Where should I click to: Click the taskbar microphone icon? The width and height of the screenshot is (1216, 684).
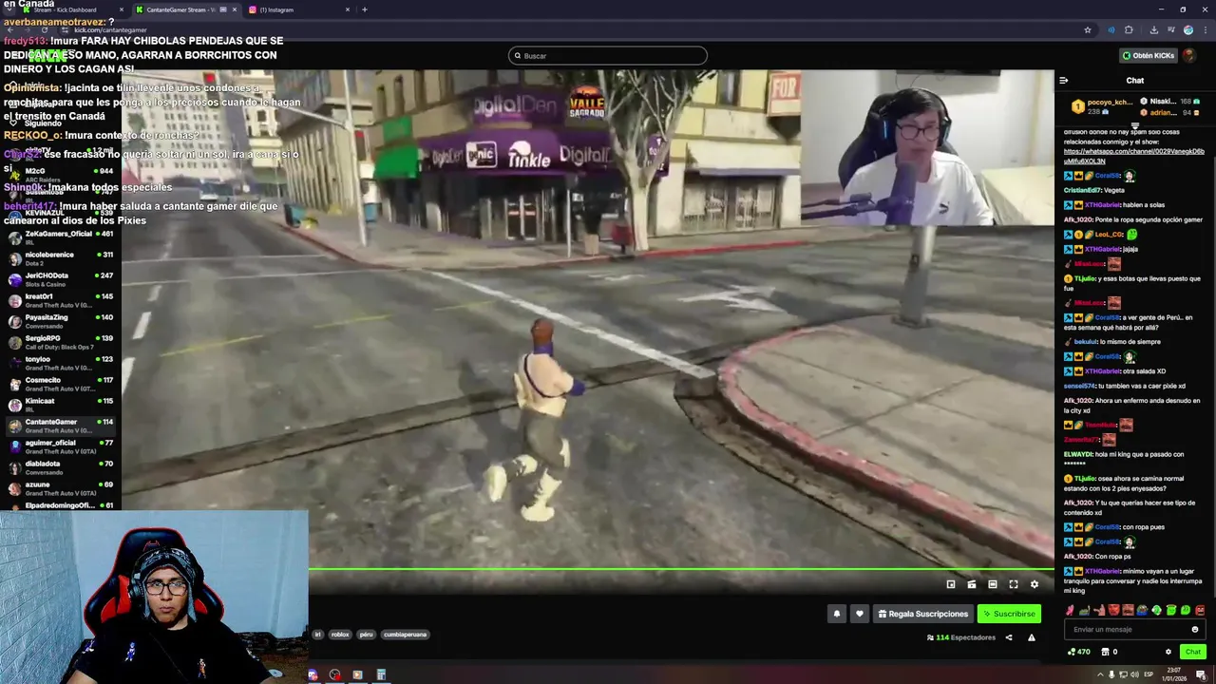tap(1112, 674)
